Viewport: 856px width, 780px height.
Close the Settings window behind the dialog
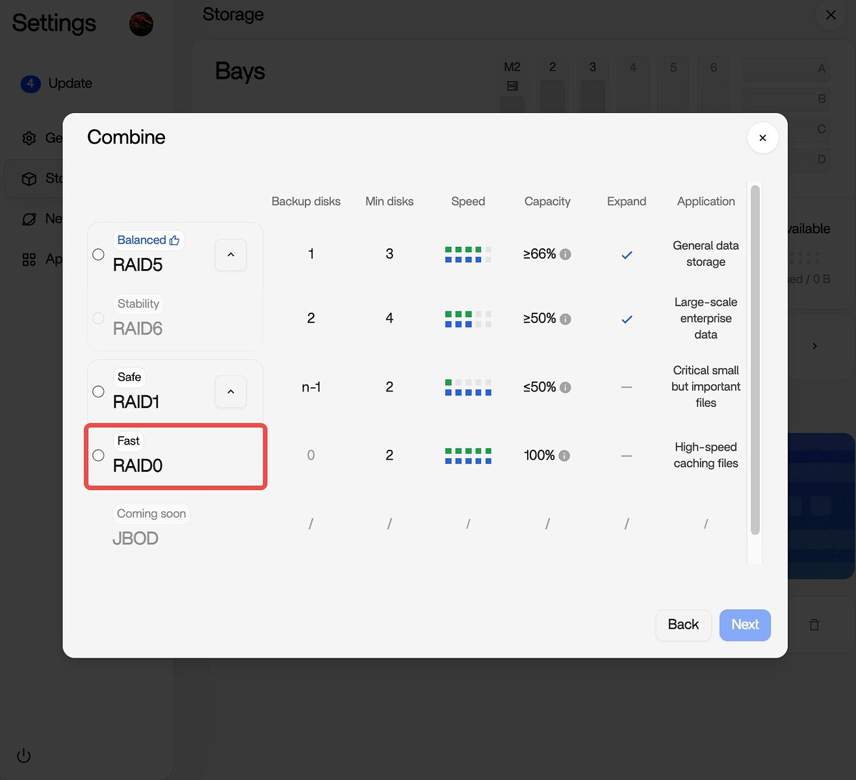point(831,14)
